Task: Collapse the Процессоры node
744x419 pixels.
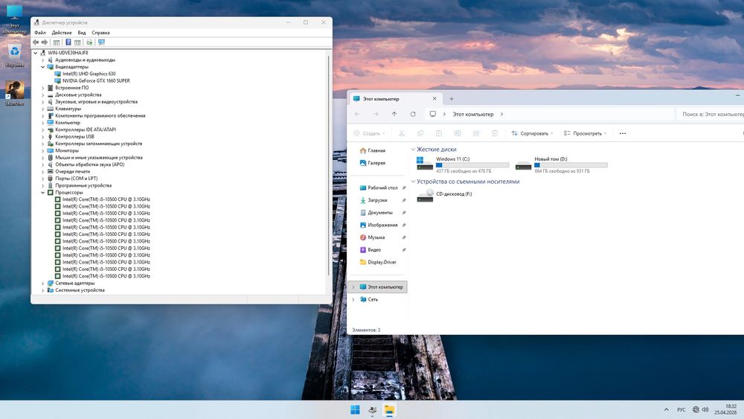Action: (42, 193)
